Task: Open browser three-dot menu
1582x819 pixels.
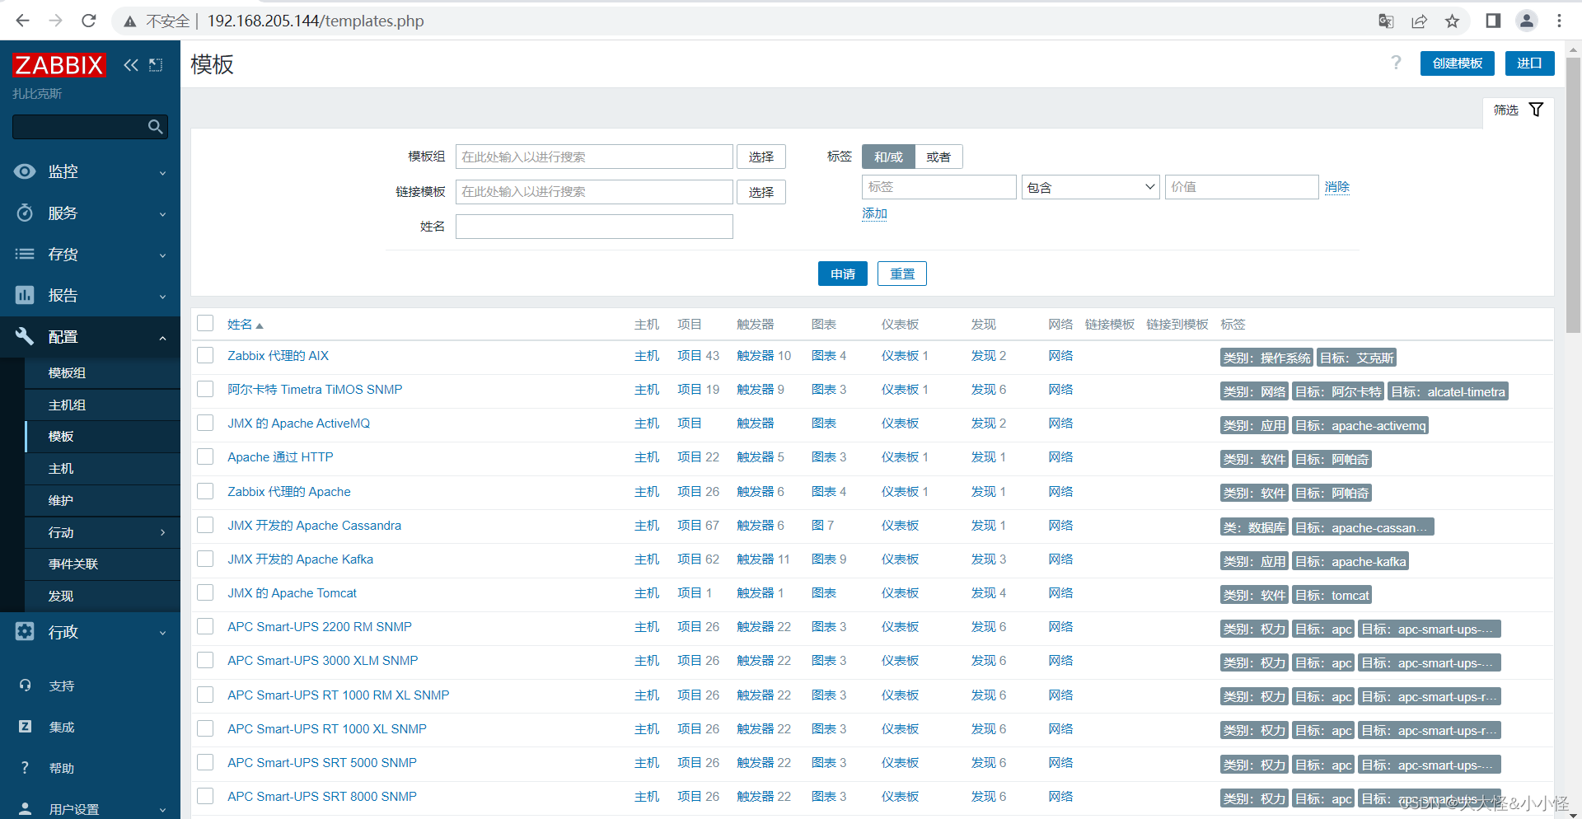Action: pyautogui.click(x=1559, y=21)
